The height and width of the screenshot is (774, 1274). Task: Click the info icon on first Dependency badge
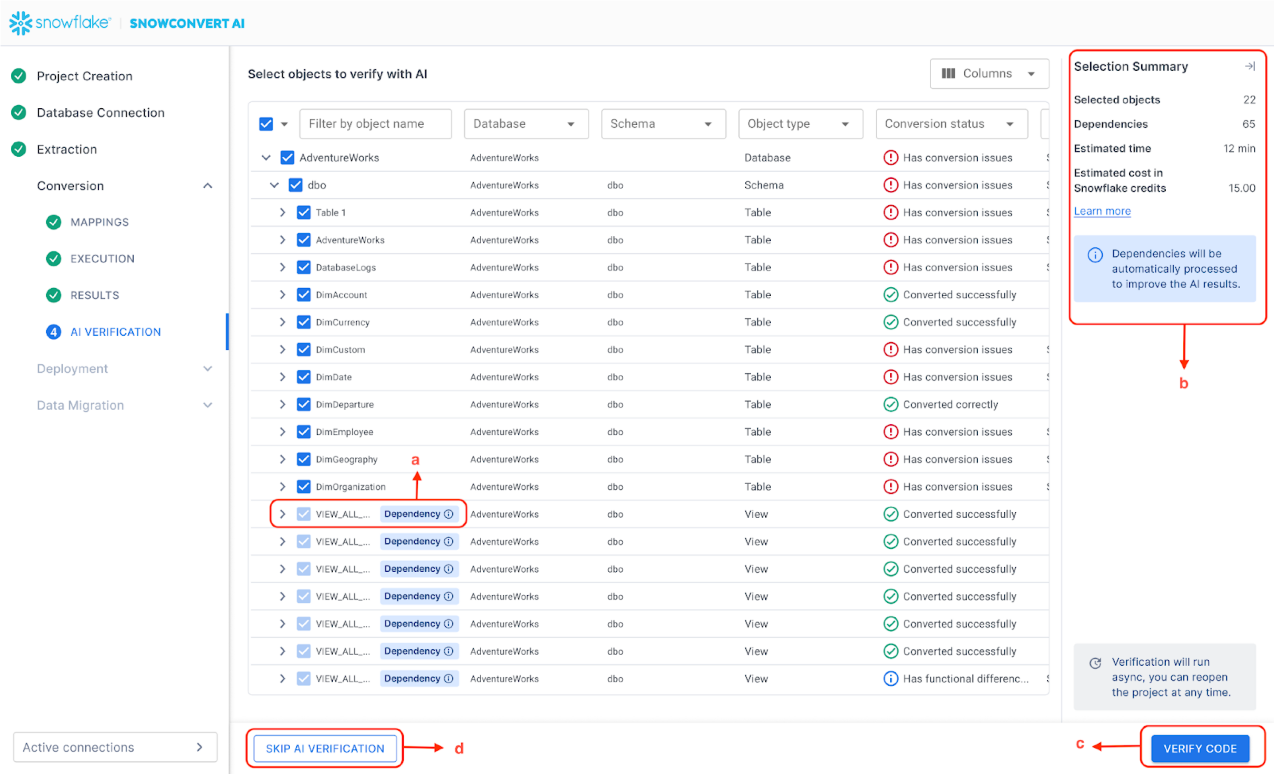(x=449, y=514)
